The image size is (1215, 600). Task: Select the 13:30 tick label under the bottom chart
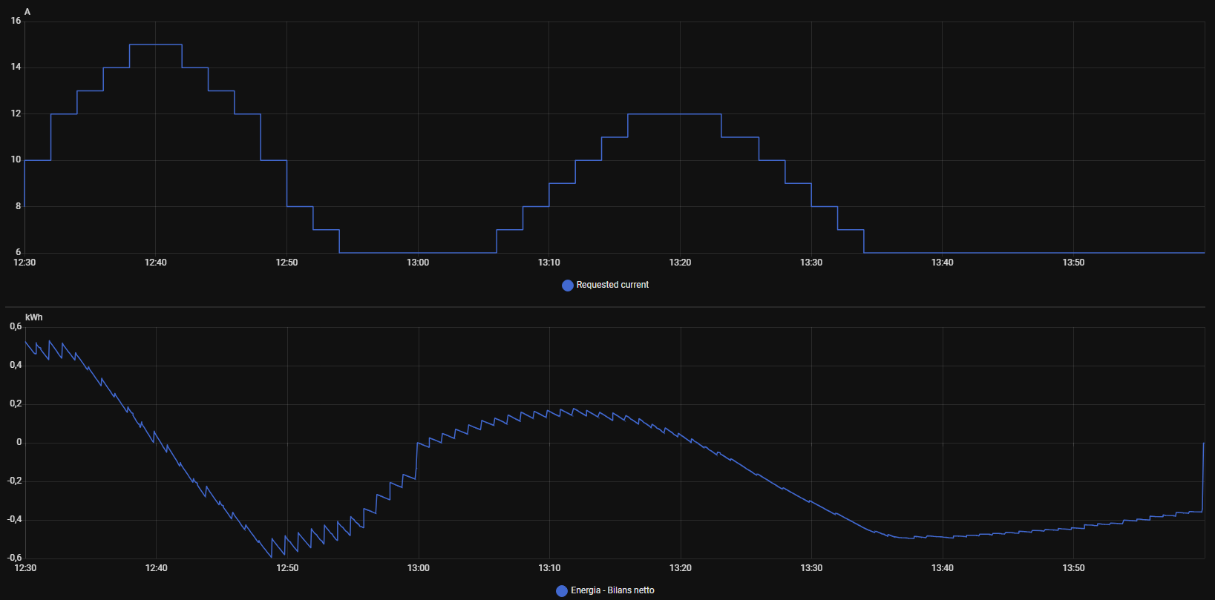pos(811,568)
